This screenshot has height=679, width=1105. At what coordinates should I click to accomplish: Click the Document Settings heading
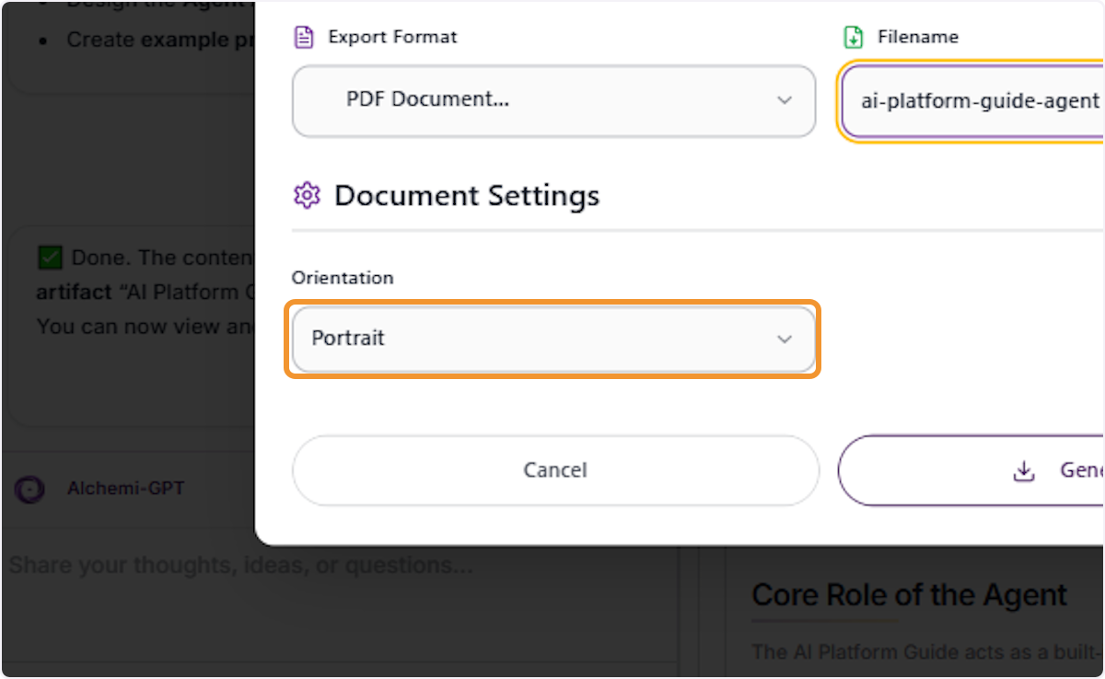pos(466,195)
